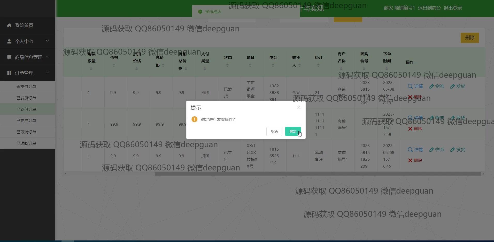Screen dimensions: 494x242
Task: Click 退出登录 link in header
Action: [x=452, y=8]
